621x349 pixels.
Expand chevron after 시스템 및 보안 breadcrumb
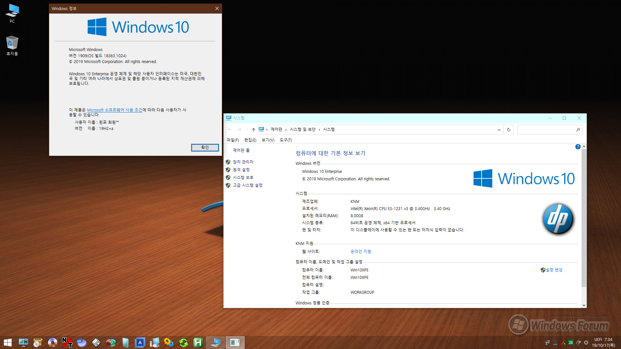tap(319, 130)
